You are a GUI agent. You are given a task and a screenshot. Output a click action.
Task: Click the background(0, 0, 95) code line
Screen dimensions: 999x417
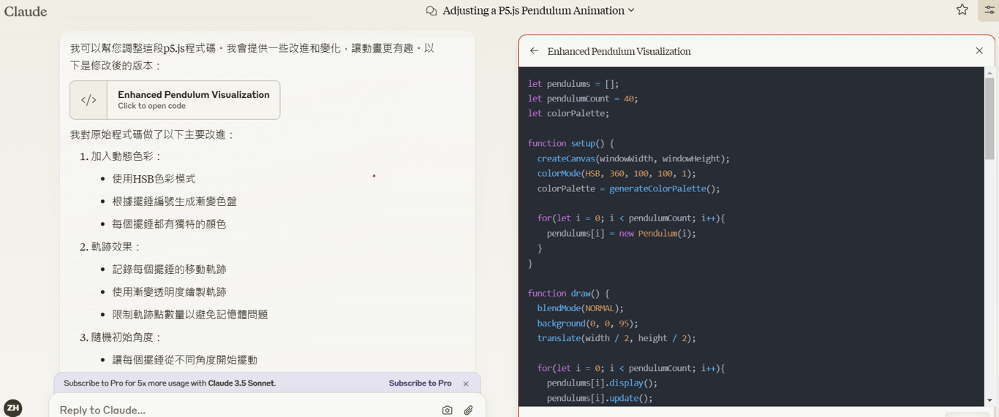coord(587,324)
